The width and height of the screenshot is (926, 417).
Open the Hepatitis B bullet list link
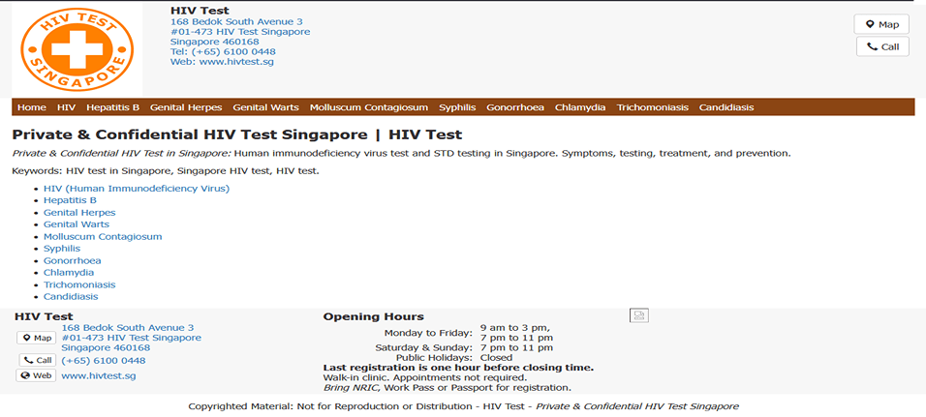pos(71,200)
